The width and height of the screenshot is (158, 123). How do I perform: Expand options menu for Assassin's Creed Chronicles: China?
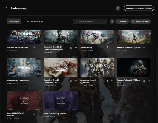[76, 80]
